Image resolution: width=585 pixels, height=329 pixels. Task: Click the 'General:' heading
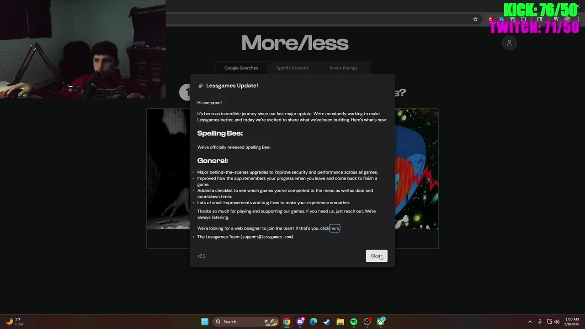[213, 160]
